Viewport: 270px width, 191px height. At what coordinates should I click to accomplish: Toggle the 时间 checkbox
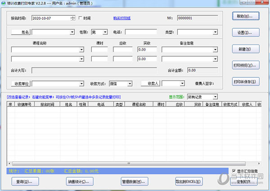pos(80,18)
